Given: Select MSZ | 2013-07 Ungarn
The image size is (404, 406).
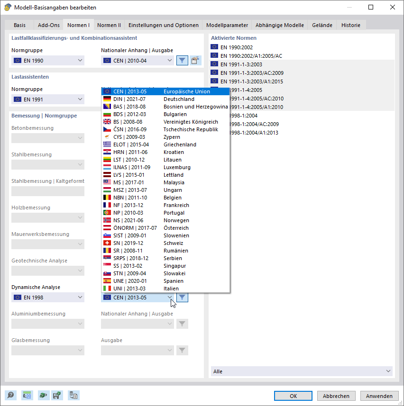Looking at the screenshot, I should click(165, 190).
